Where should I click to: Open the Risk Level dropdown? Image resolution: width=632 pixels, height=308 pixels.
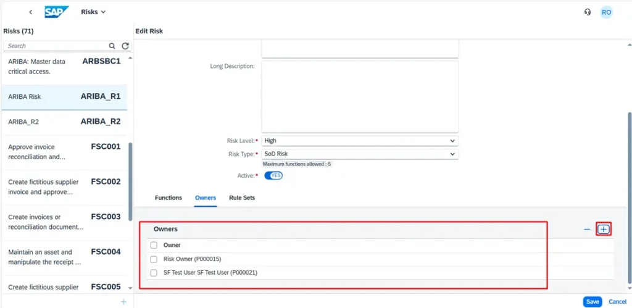360,141
